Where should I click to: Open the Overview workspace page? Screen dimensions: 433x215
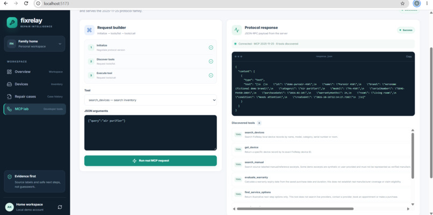click(x=34, y=72)
